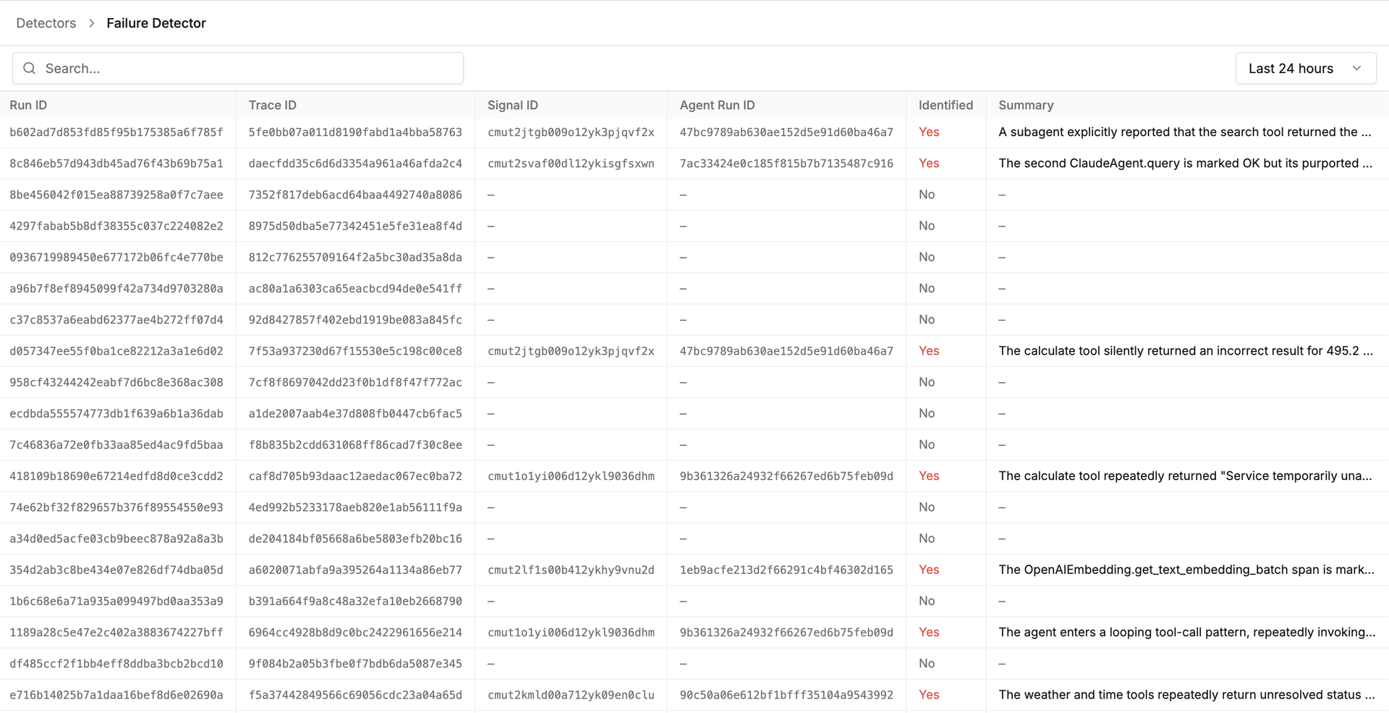Go to Detectors breadcrumb
The height and width of the screenshot is (713, 1389).
point(46,23)
